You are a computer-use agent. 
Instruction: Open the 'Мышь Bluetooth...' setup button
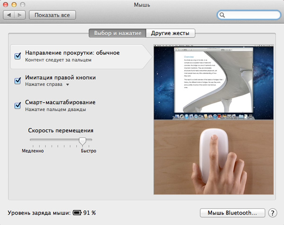232,213
